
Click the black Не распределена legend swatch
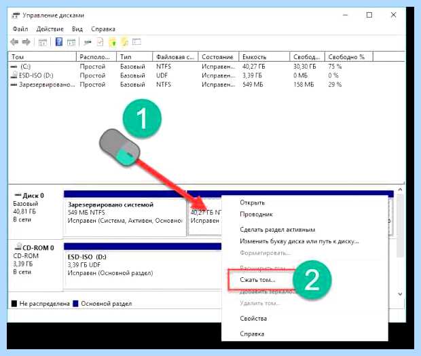(14, 304)
